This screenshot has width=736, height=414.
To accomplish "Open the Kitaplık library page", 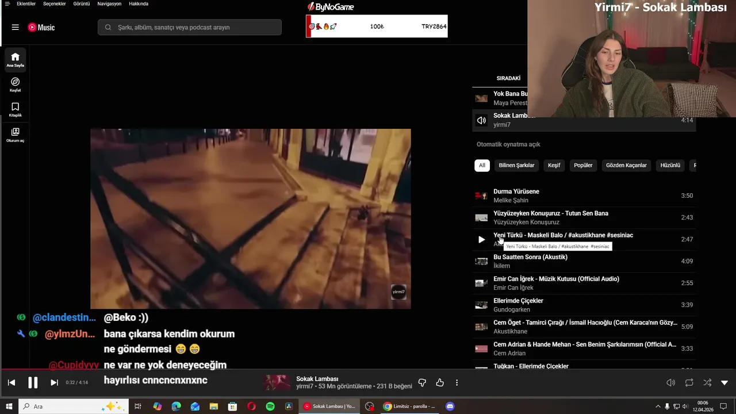I will (15, 110).
